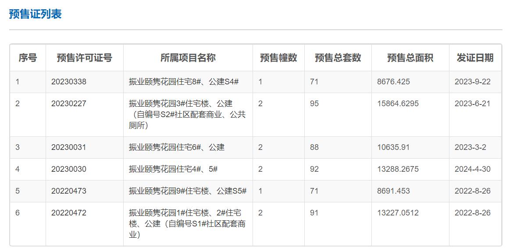The height and width of the screenshot is (250, 506).
Task: Click total units 71 in permit 20230338 row
Action: pos(314,82)
